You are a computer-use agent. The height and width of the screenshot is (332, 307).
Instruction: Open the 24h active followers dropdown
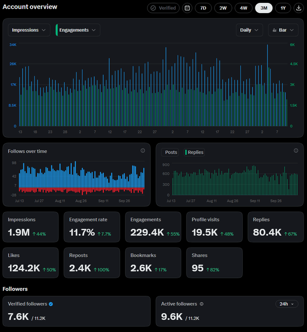pos(287,304)
